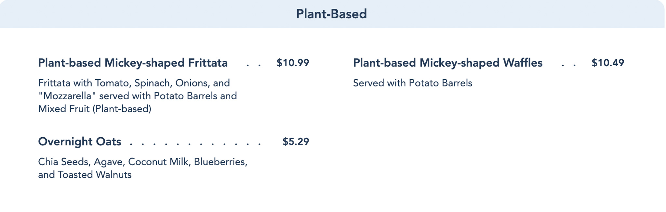The width and height of the screenshot is (666, 212).
Task: Click the word "Blueberries" in oats description
Action: pyautogui.click(x=220, y=162)
